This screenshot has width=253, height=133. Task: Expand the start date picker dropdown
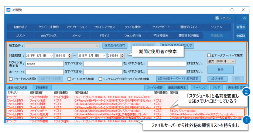pos(51,56)
